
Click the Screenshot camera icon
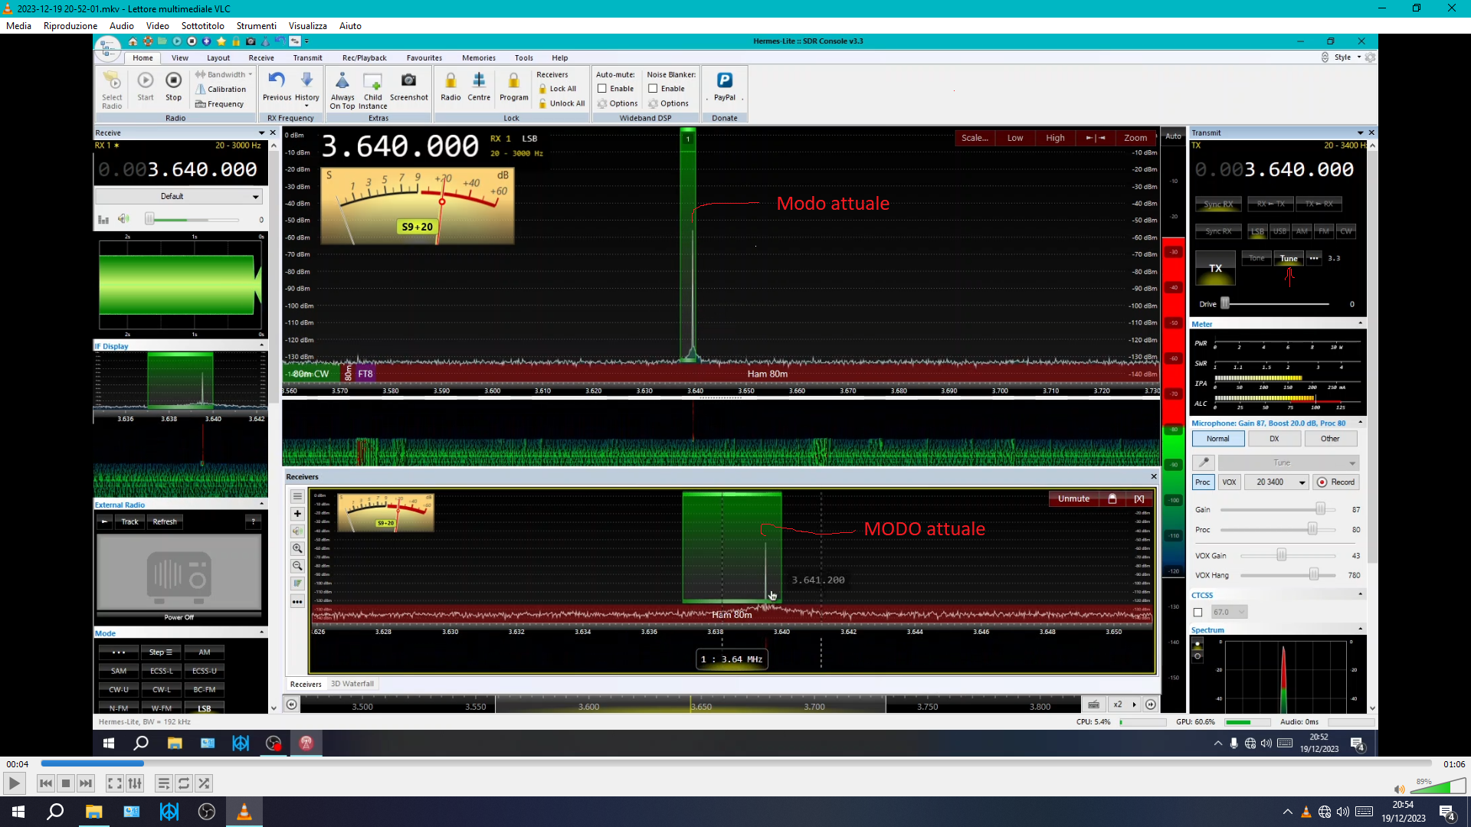408,80
